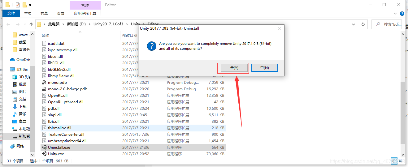Select the libcef.dll file name
This screenshot has height=167, width=408.
(55, 57)
